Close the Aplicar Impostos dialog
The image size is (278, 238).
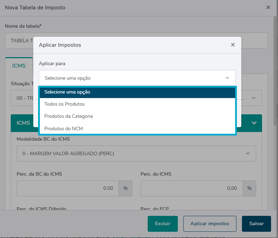[x=233, y=45]
